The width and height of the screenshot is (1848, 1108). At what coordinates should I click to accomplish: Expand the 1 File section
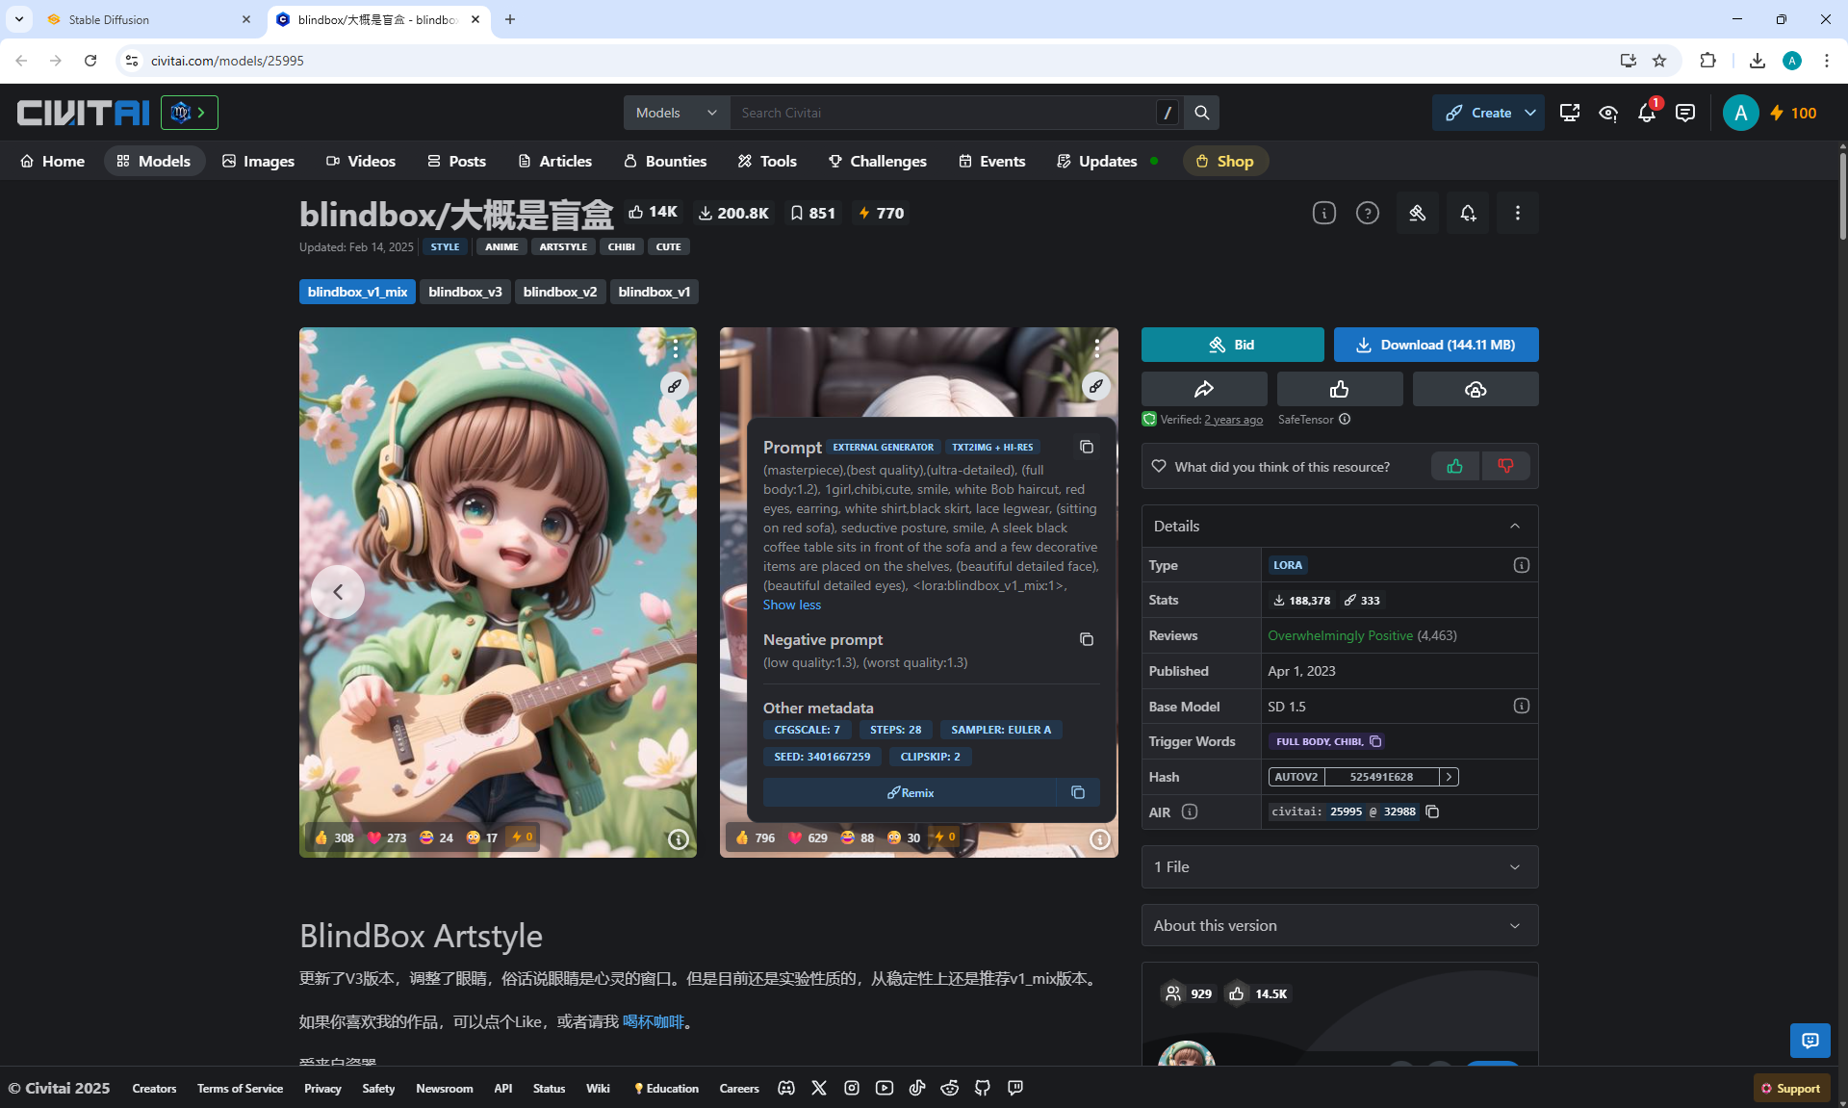1339,866
